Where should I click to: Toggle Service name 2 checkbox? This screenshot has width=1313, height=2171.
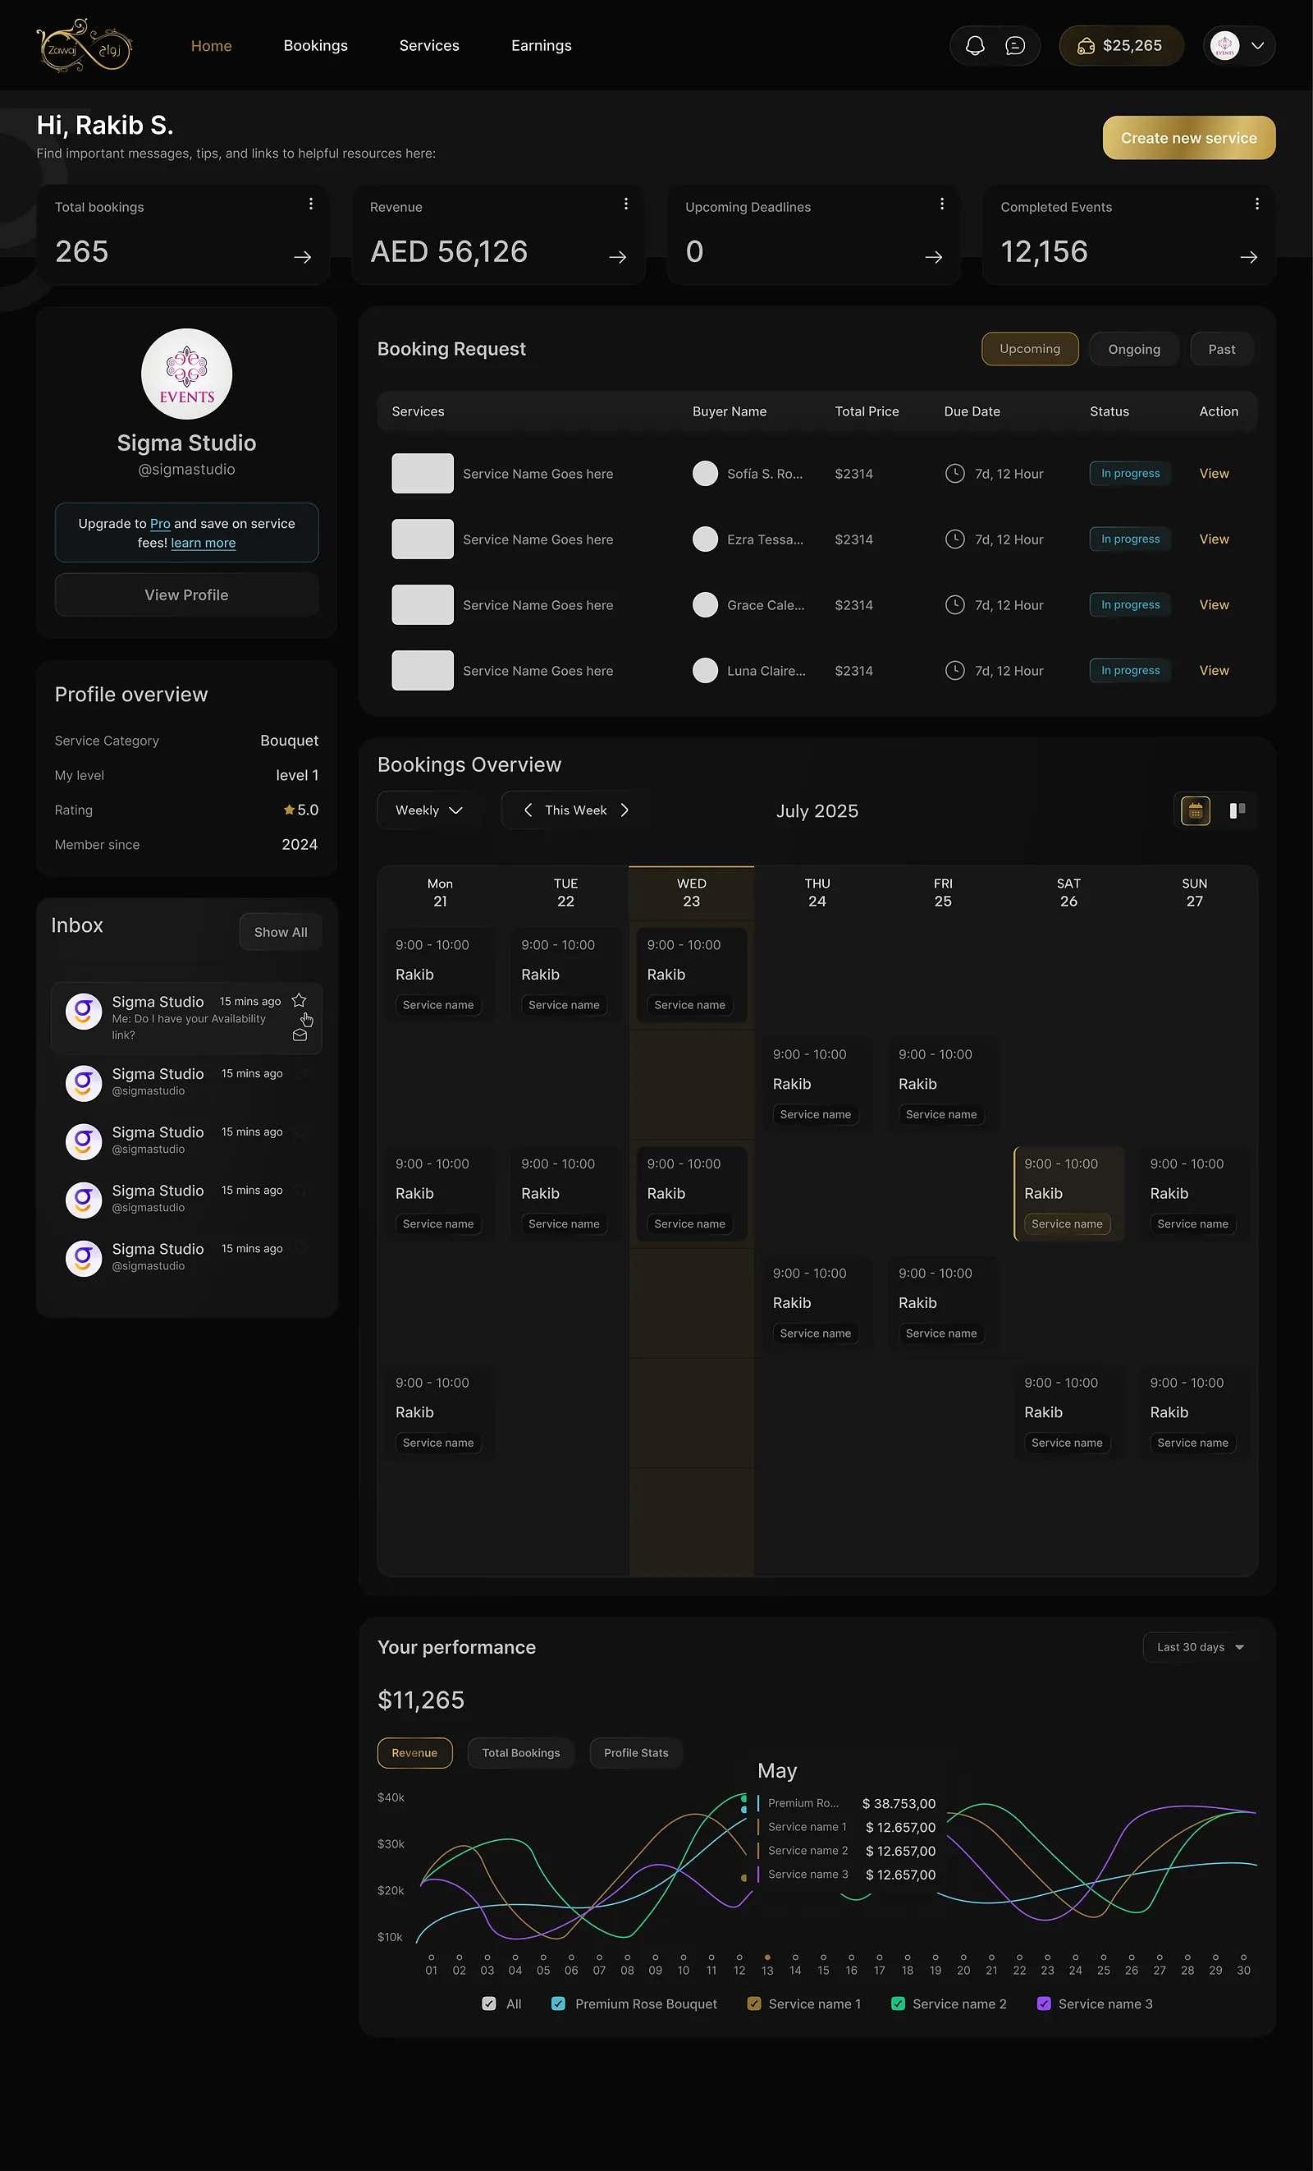pos(899,2003)
